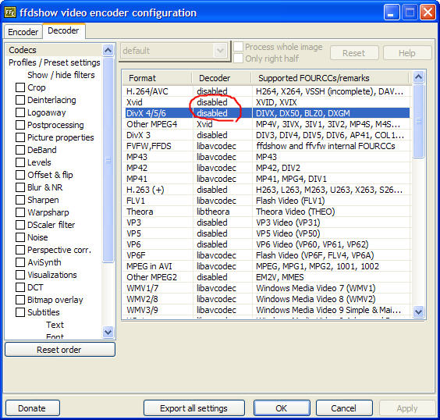Viewport: 440px width, 420px height.
Task: Enable the Crop filter checkbox
Action: pyautogui.click(x=20, y=87)
